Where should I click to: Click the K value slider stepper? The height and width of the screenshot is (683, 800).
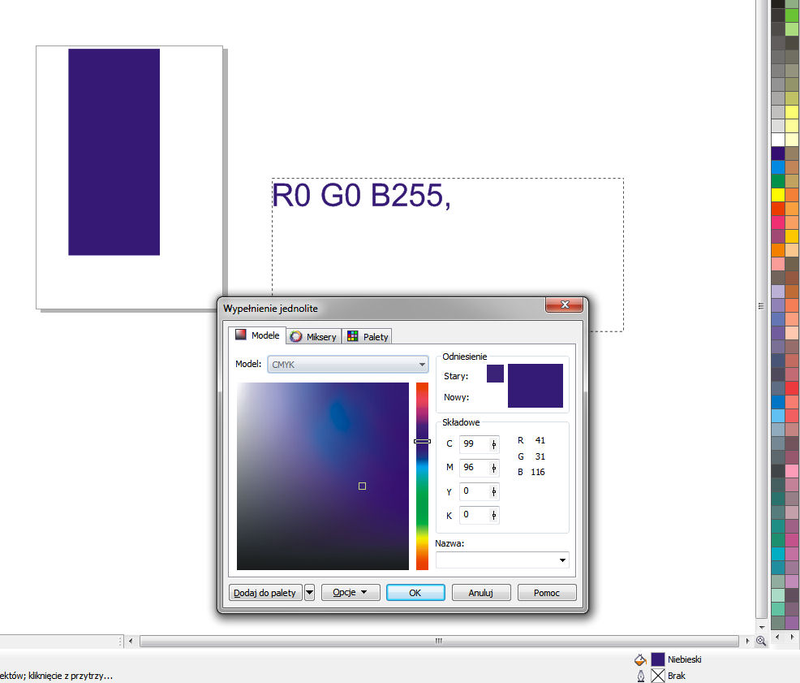click(x=493, y=515)
